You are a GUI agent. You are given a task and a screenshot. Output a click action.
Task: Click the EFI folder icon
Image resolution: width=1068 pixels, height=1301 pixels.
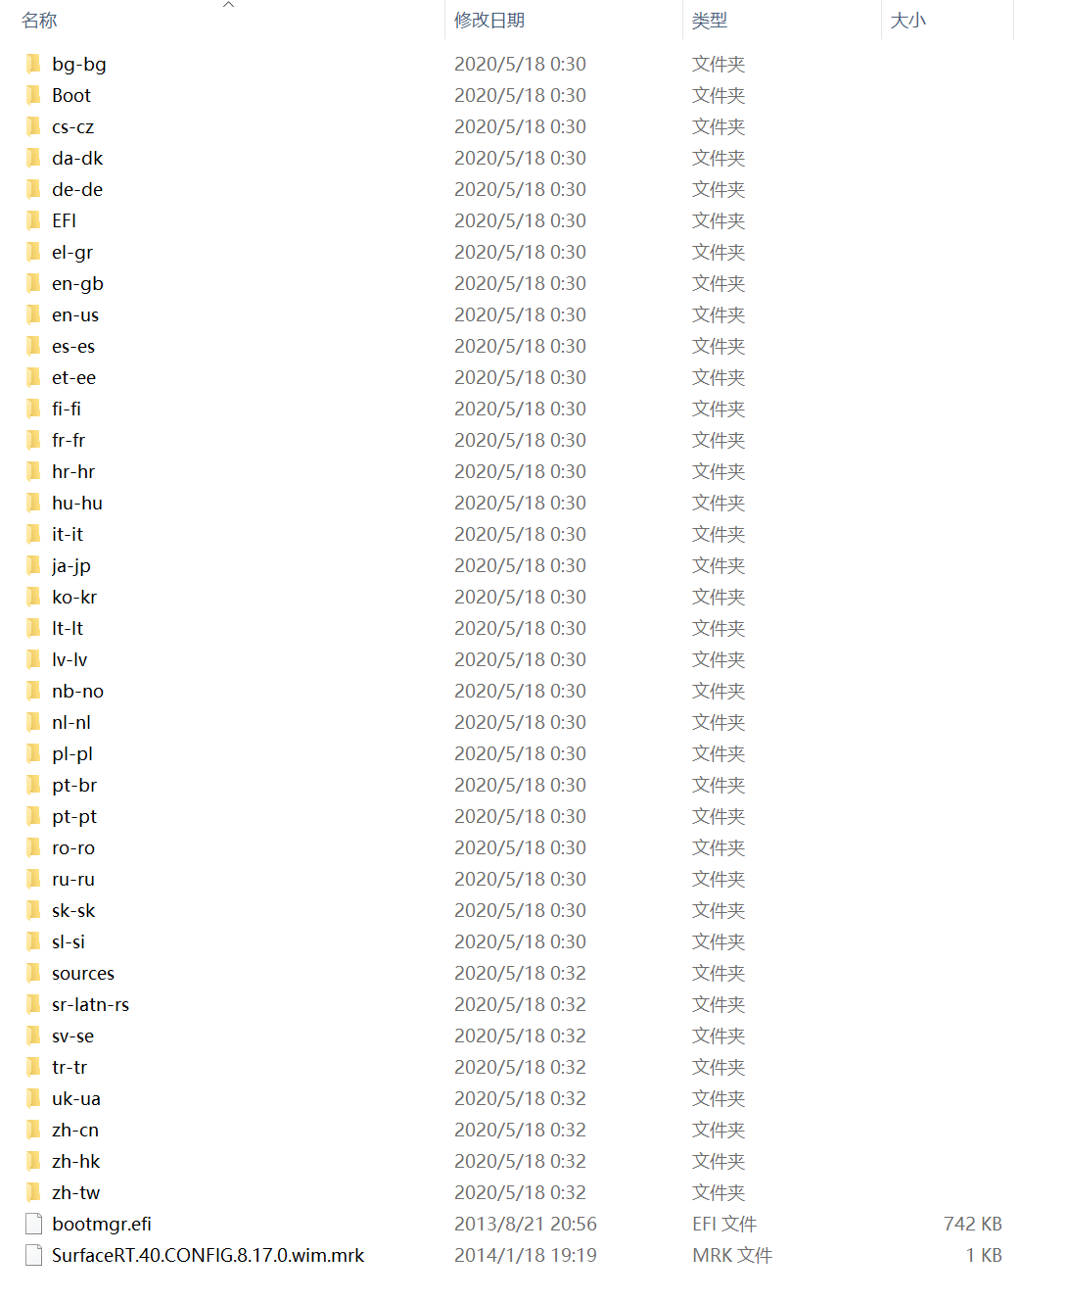[34, 220]
